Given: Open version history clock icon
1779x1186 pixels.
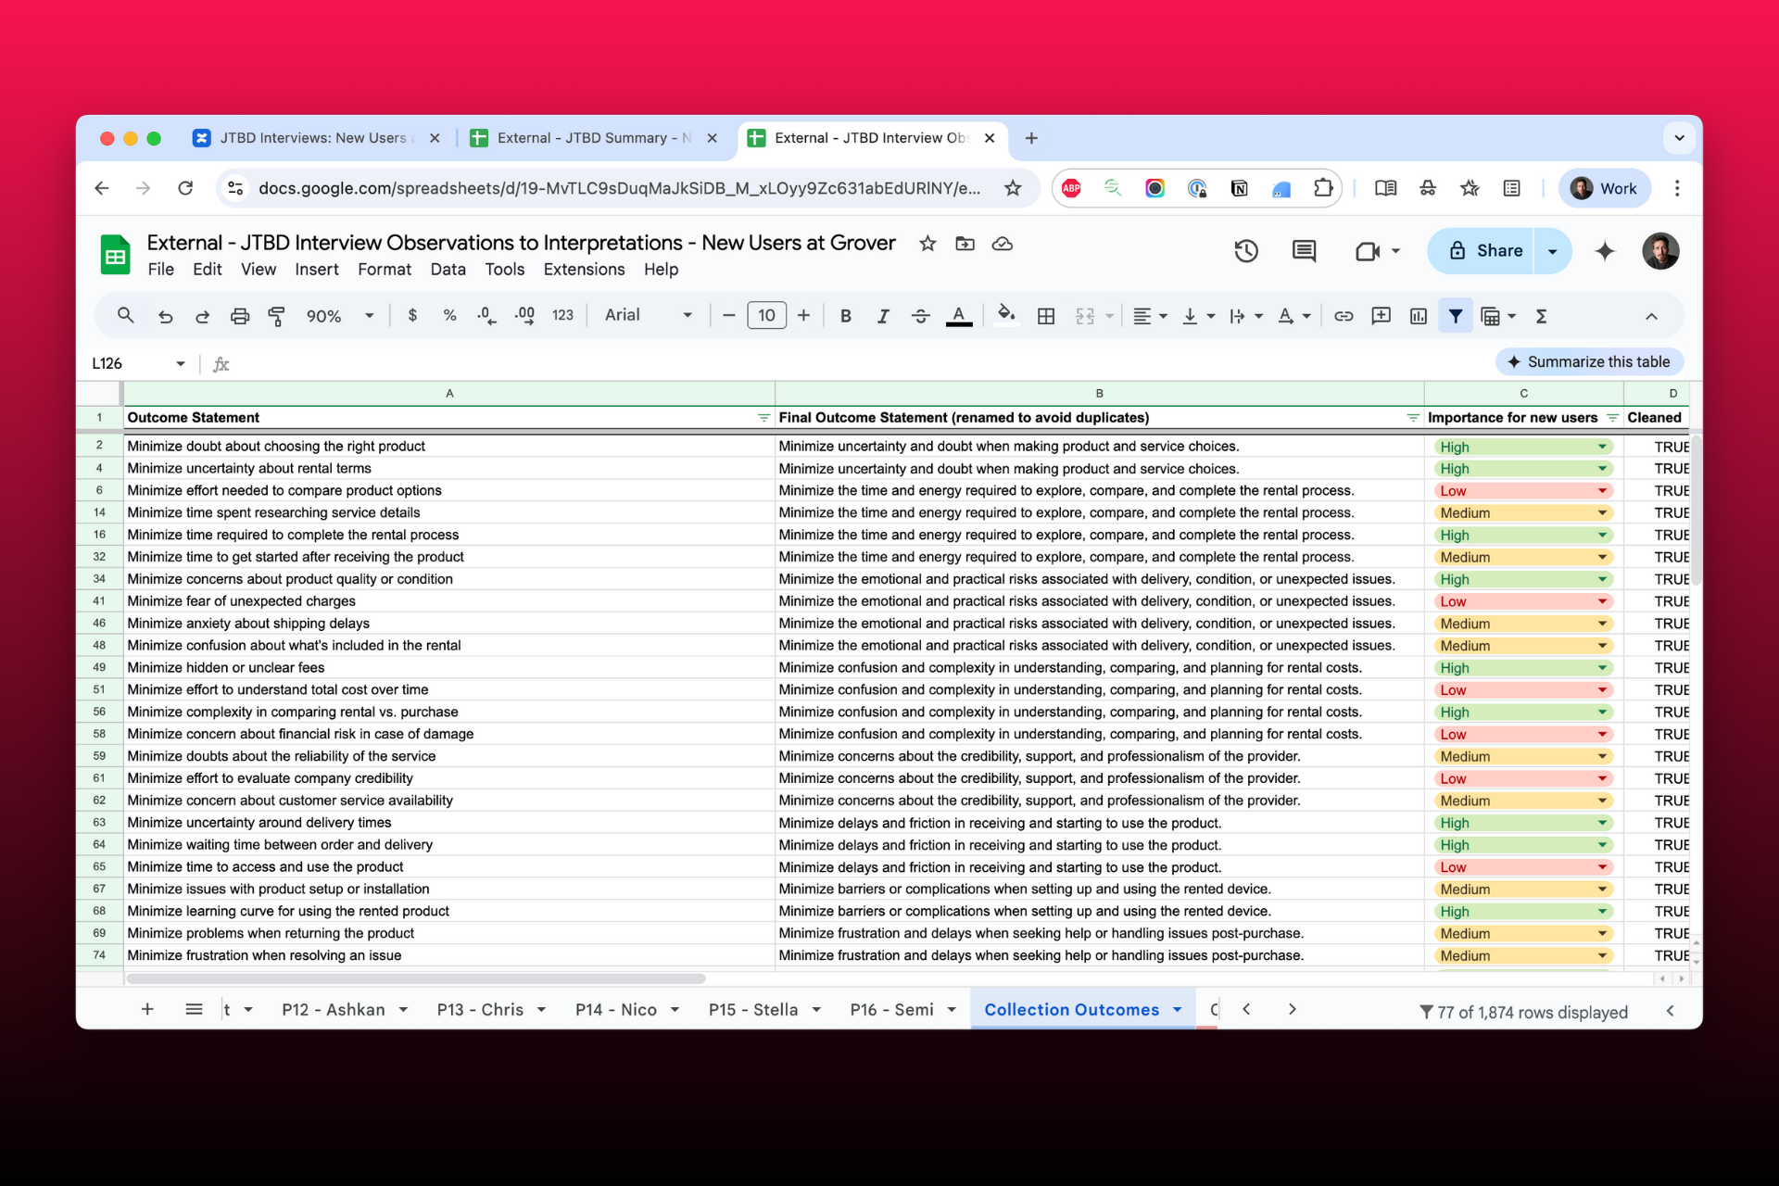Looking at the screenshot, I should coord(1246,251).
